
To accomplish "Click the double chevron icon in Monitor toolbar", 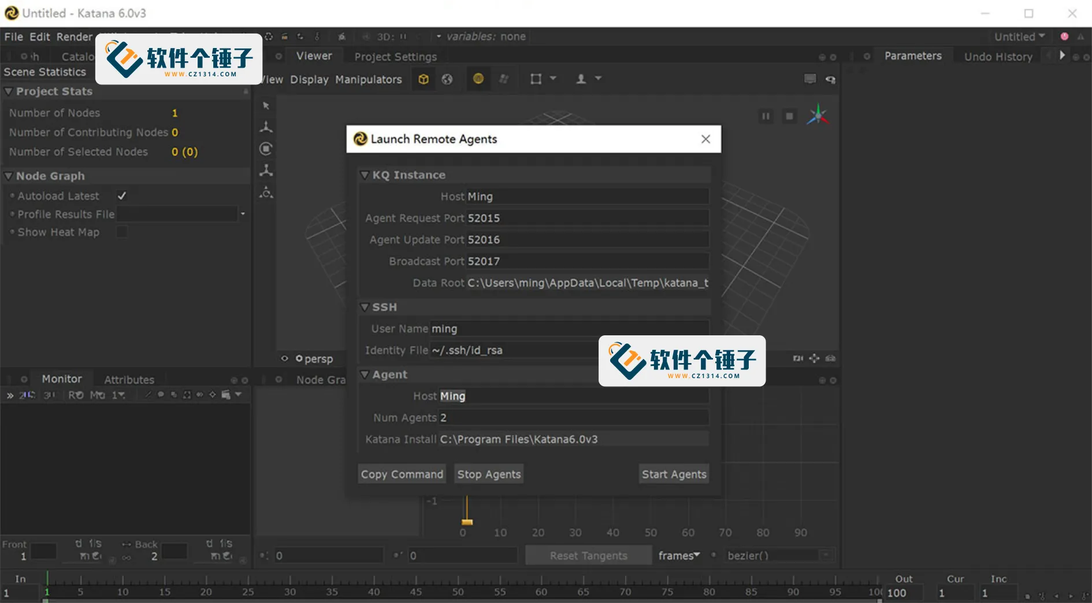I will (x=10, y=395).
